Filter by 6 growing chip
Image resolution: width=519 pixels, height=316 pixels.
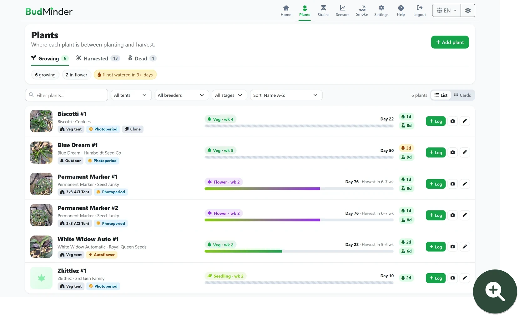(45, 75)
